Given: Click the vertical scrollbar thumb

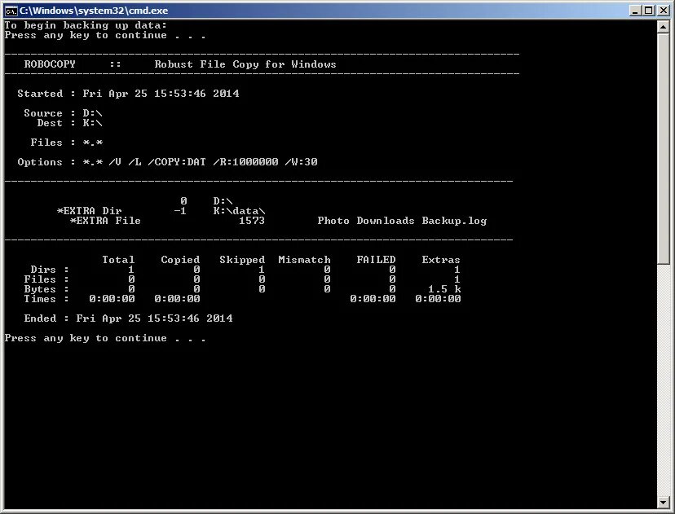Looking at the screenshot, I should click(663, 149).
